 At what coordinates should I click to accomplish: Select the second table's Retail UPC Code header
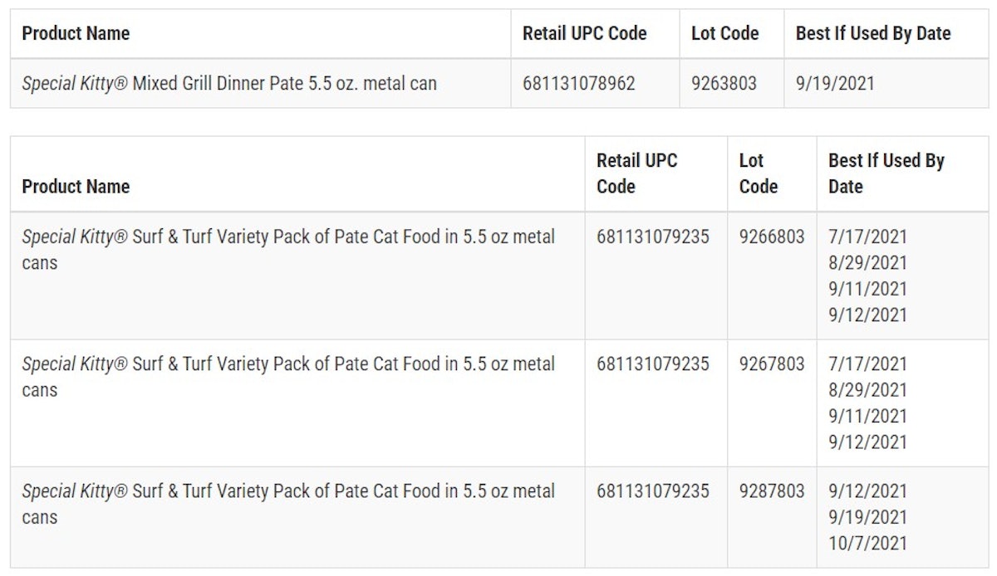(x=636, y=173)
